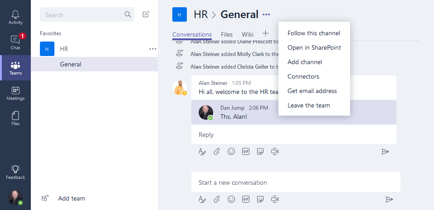Insert an emoji in the reply
This screenshot has height=210, width=434.
231,152
